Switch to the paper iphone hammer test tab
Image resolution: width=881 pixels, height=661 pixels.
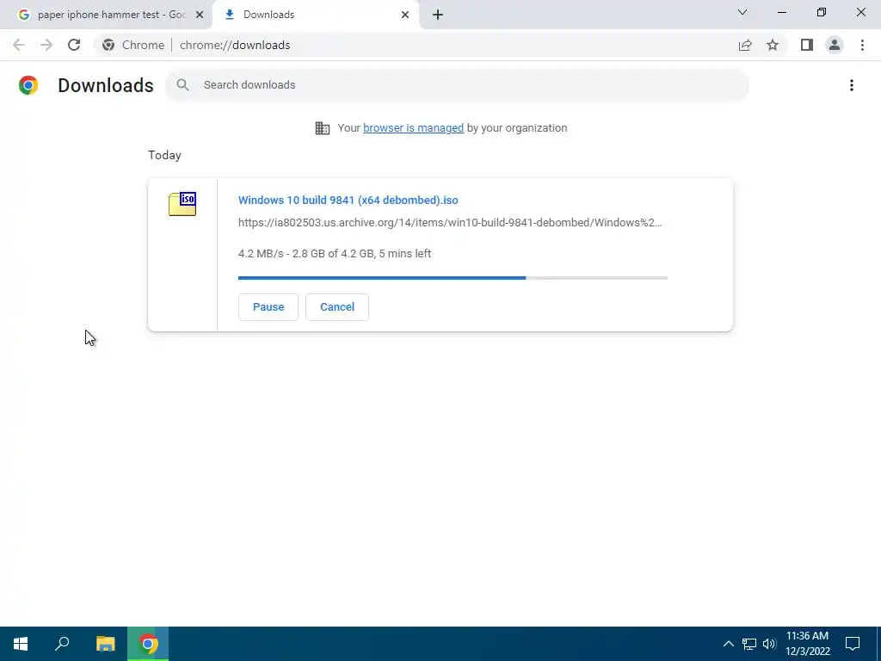pyautogui.click(x=106, y=15)
